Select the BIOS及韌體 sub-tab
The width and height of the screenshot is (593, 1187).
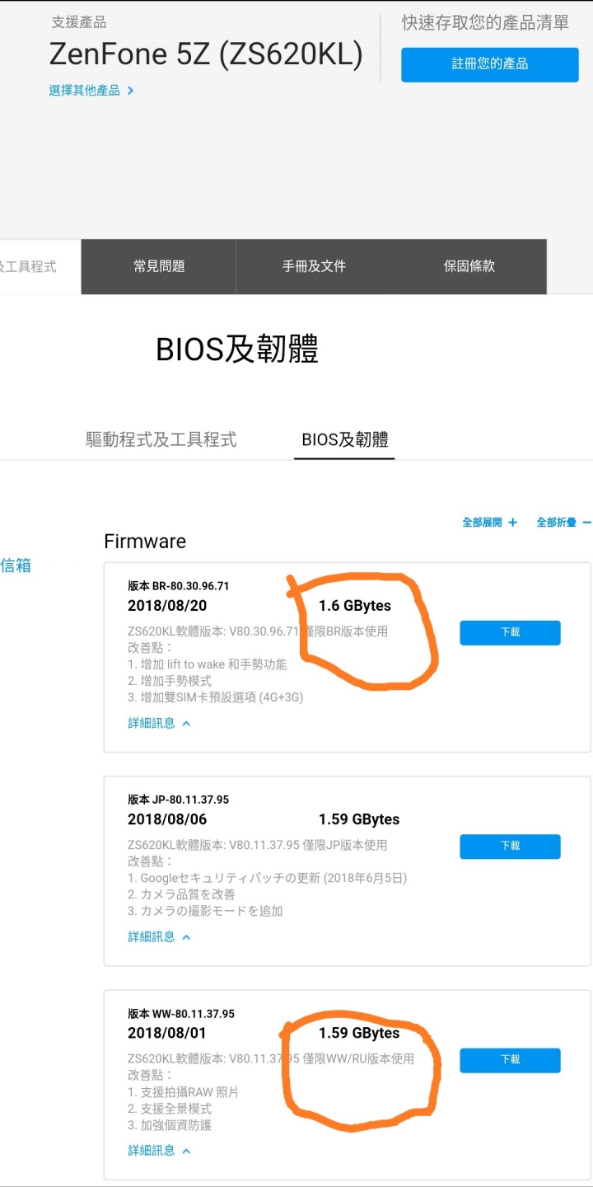pos(345,439)
